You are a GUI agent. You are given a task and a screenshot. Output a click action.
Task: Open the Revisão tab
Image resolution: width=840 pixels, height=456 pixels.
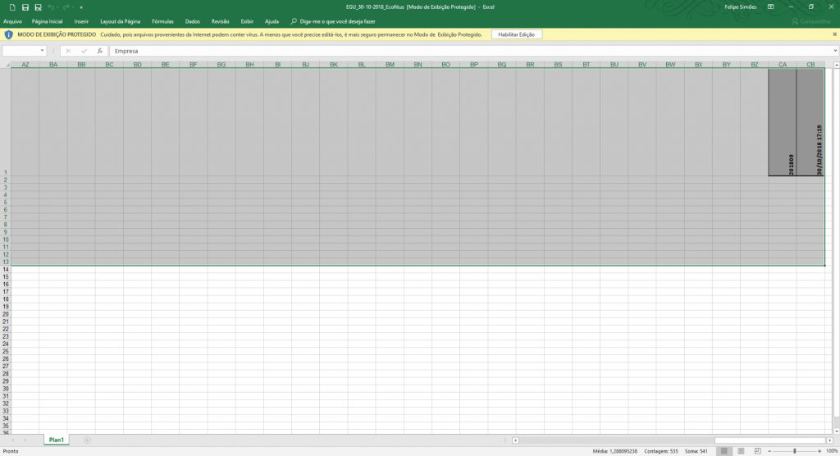(x=220, y=21)
